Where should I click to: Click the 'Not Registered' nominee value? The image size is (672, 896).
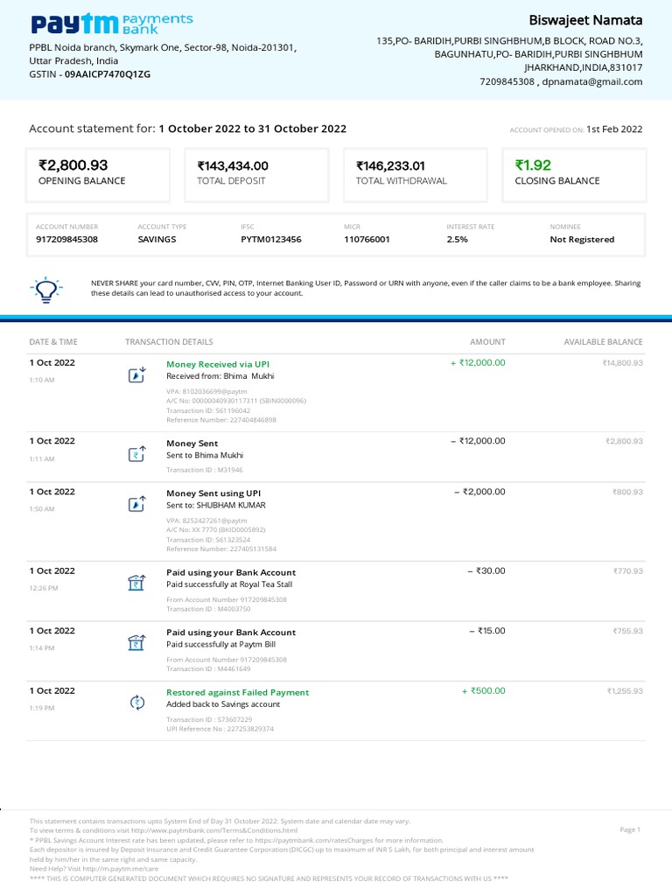tap(582, 240)
